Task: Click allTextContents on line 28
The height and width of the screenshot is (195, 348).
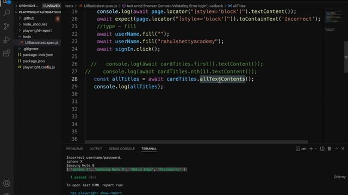Action: point(222,79)
